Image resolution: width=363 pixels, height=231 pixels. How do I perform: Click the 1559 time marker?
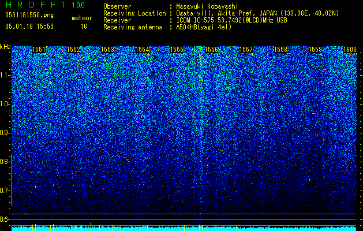(x=315, y=50)
